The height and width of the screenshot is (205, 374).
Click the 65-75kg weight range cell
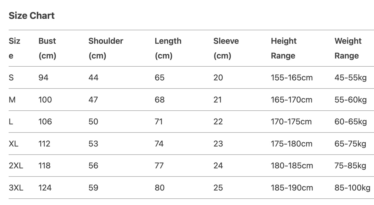(x=350, y=144)
